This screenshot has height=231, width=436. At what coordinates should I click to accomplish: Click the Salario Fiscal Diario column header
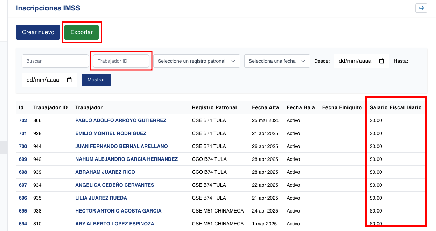click(396, 107)
